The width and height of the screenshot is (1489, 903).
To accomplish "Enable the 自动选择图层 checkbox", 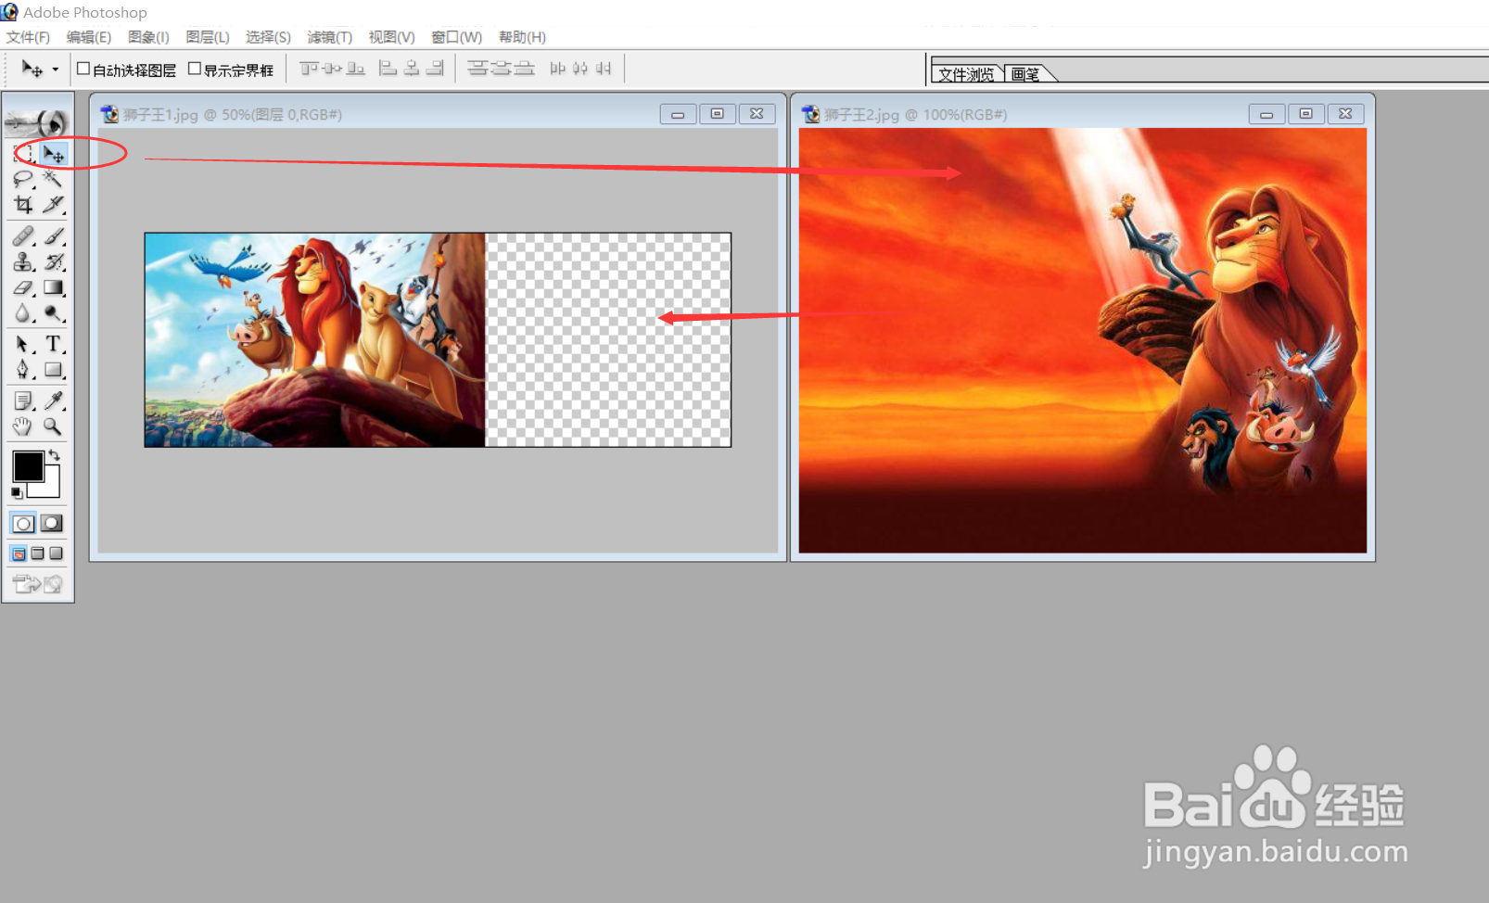I will 83,69.
